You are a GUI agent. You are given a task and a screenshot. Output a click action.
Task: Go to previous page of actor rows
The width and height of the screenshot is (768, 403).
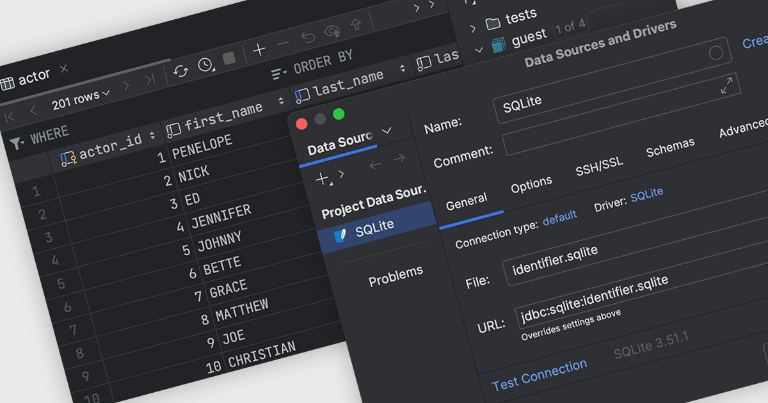click(x=34, y=111)
